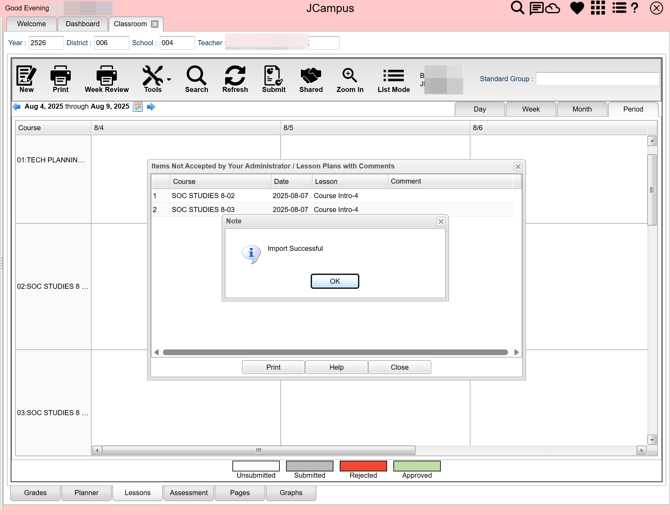Go to previous week with left arrow
The width and height of the screenshot is (670, 515).
coord(16,107)
